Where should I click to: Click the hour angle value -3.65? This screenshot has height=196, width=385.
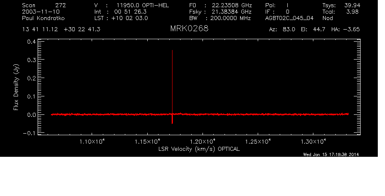[x=351, y=30]
